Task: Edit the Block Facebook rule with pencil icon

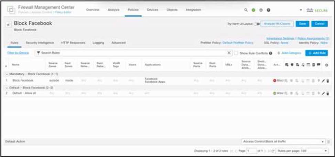Action: pos(323,81)
